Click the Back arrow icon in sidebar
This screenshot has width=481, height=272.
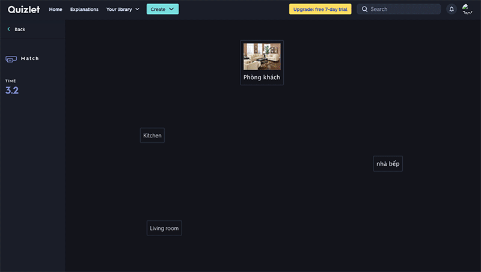pos(8,29)
